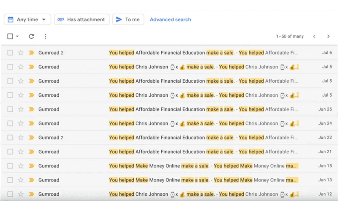This screenshot has width=338, height=211.
Task: Click the Jun 25 date label
Action: point(325,109)
